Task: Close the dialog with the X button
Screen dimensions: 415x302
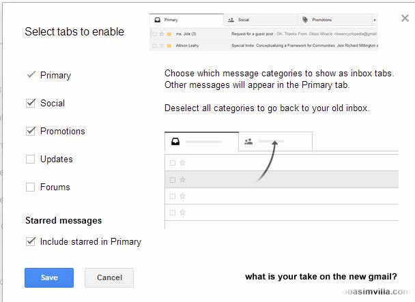Action: coord(405,18)
